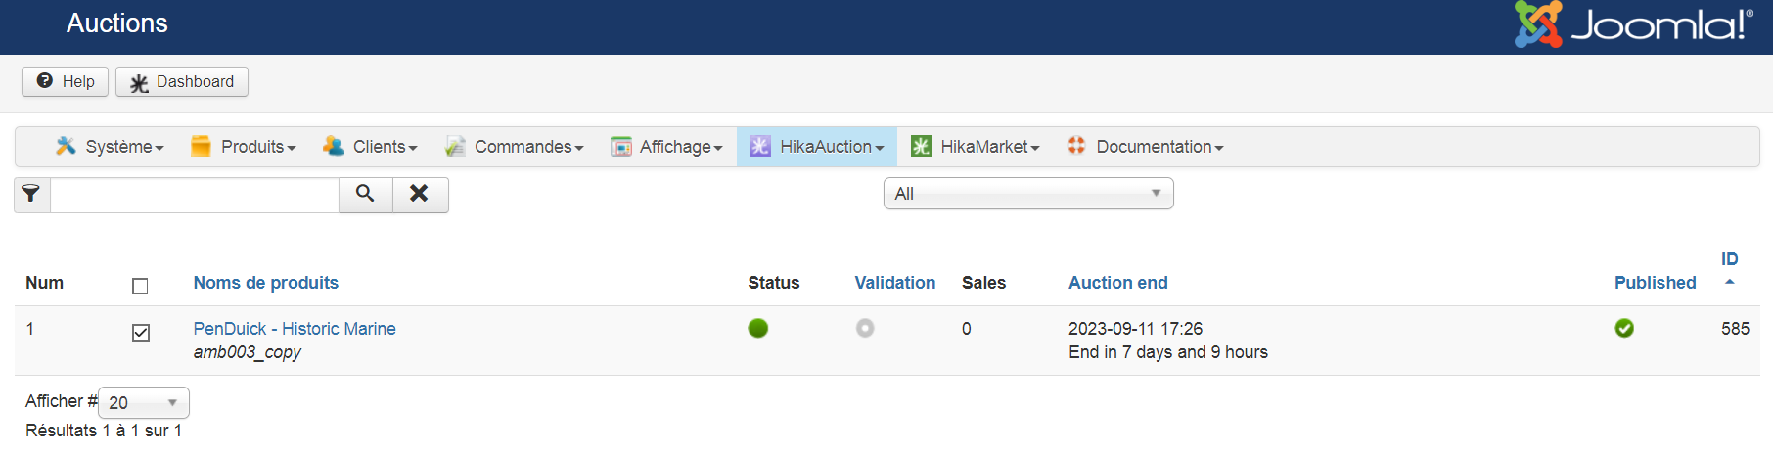Open the Afficher # 20 dropdown
Image resolution: width=1773 pixels, height=457 pixels.
144,402
